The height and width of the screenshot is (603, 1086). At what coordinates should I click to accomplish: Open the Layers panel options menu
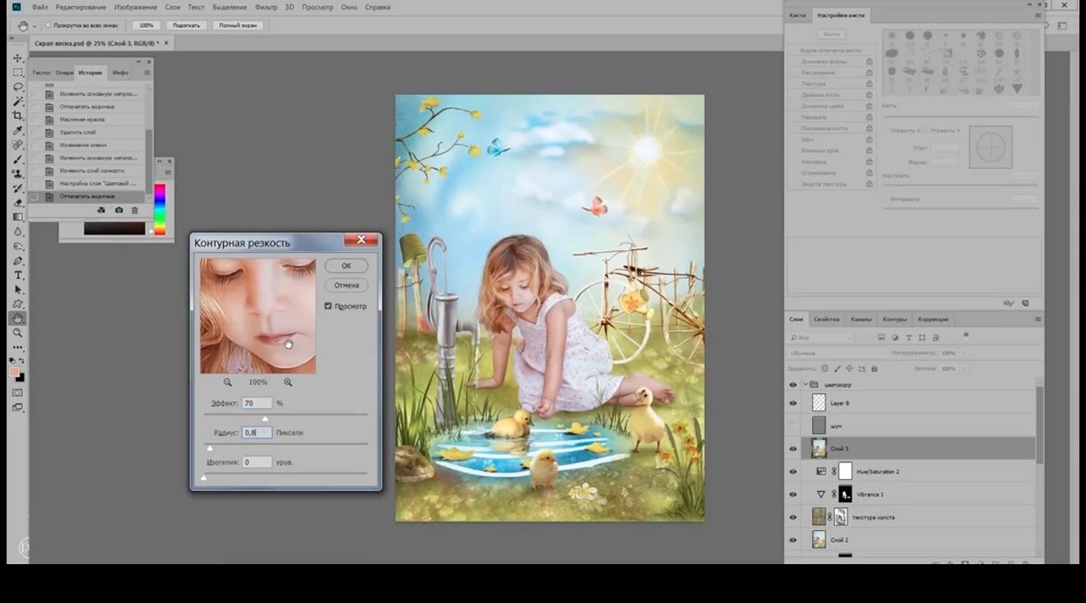[x=1038, y=320]
